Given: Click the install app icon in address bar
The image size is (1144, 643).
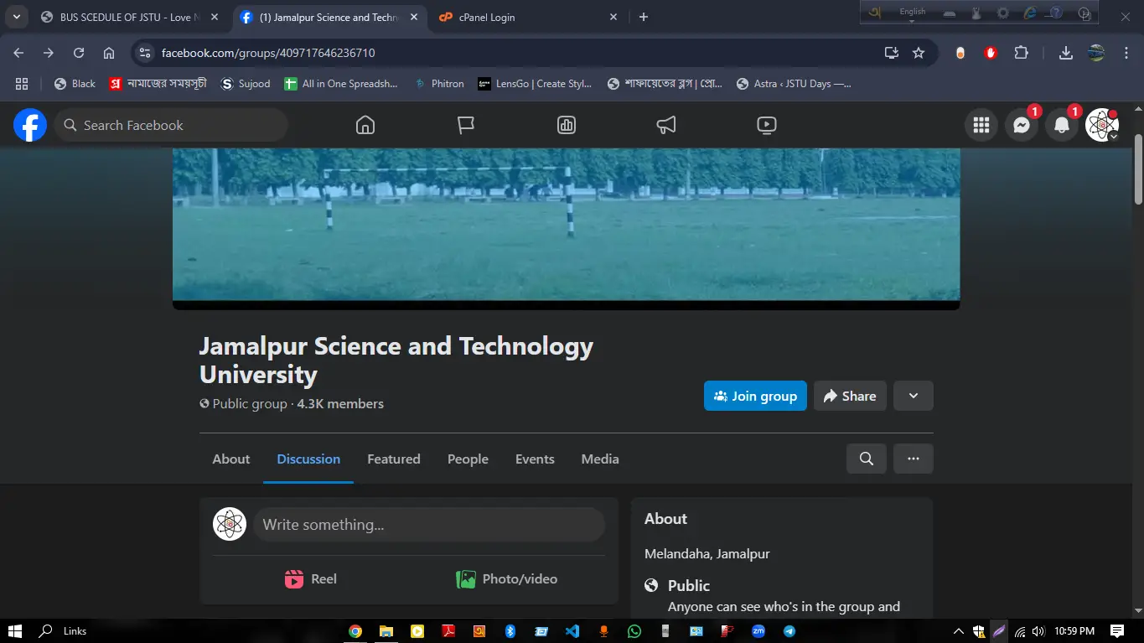Looking at the screenshot, I should pyautogui.click(x=892, y=53).
